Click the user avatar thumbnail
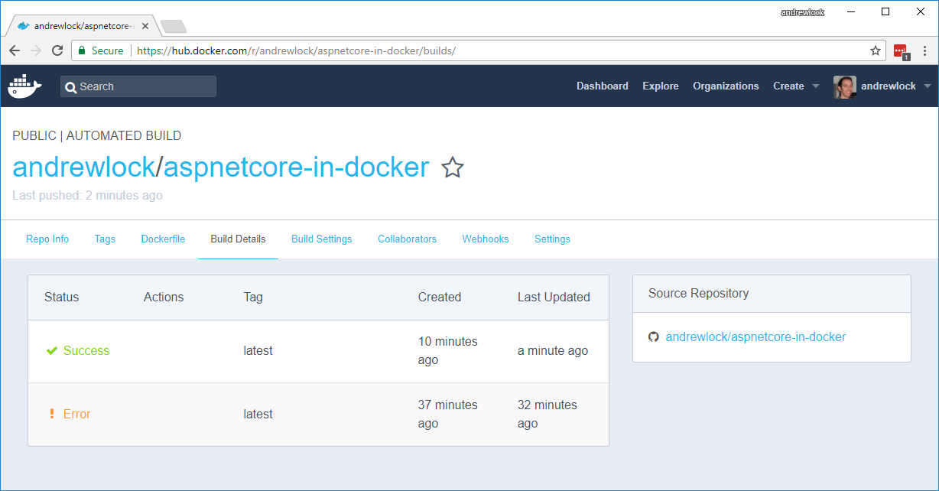 pos(844,86)
